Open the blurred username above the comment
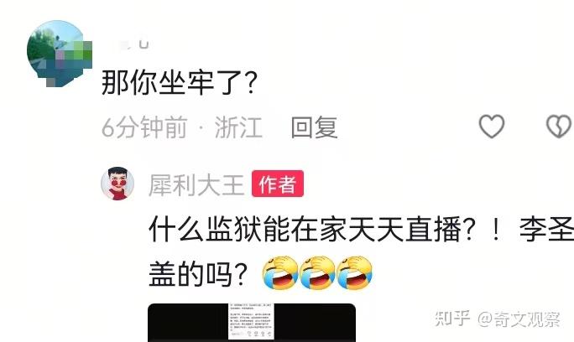574x342 pixels. click(128, 44)
